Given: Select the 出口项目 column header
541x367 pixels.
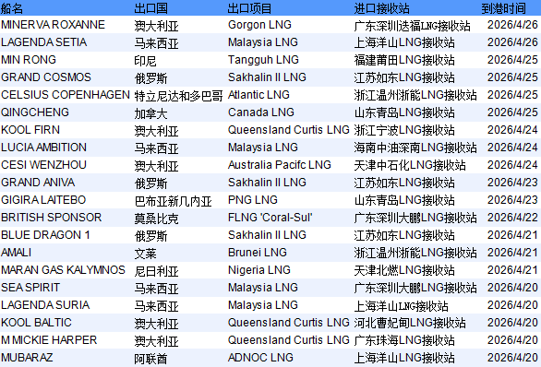Looking at the screenshot, I should point(249,8).
